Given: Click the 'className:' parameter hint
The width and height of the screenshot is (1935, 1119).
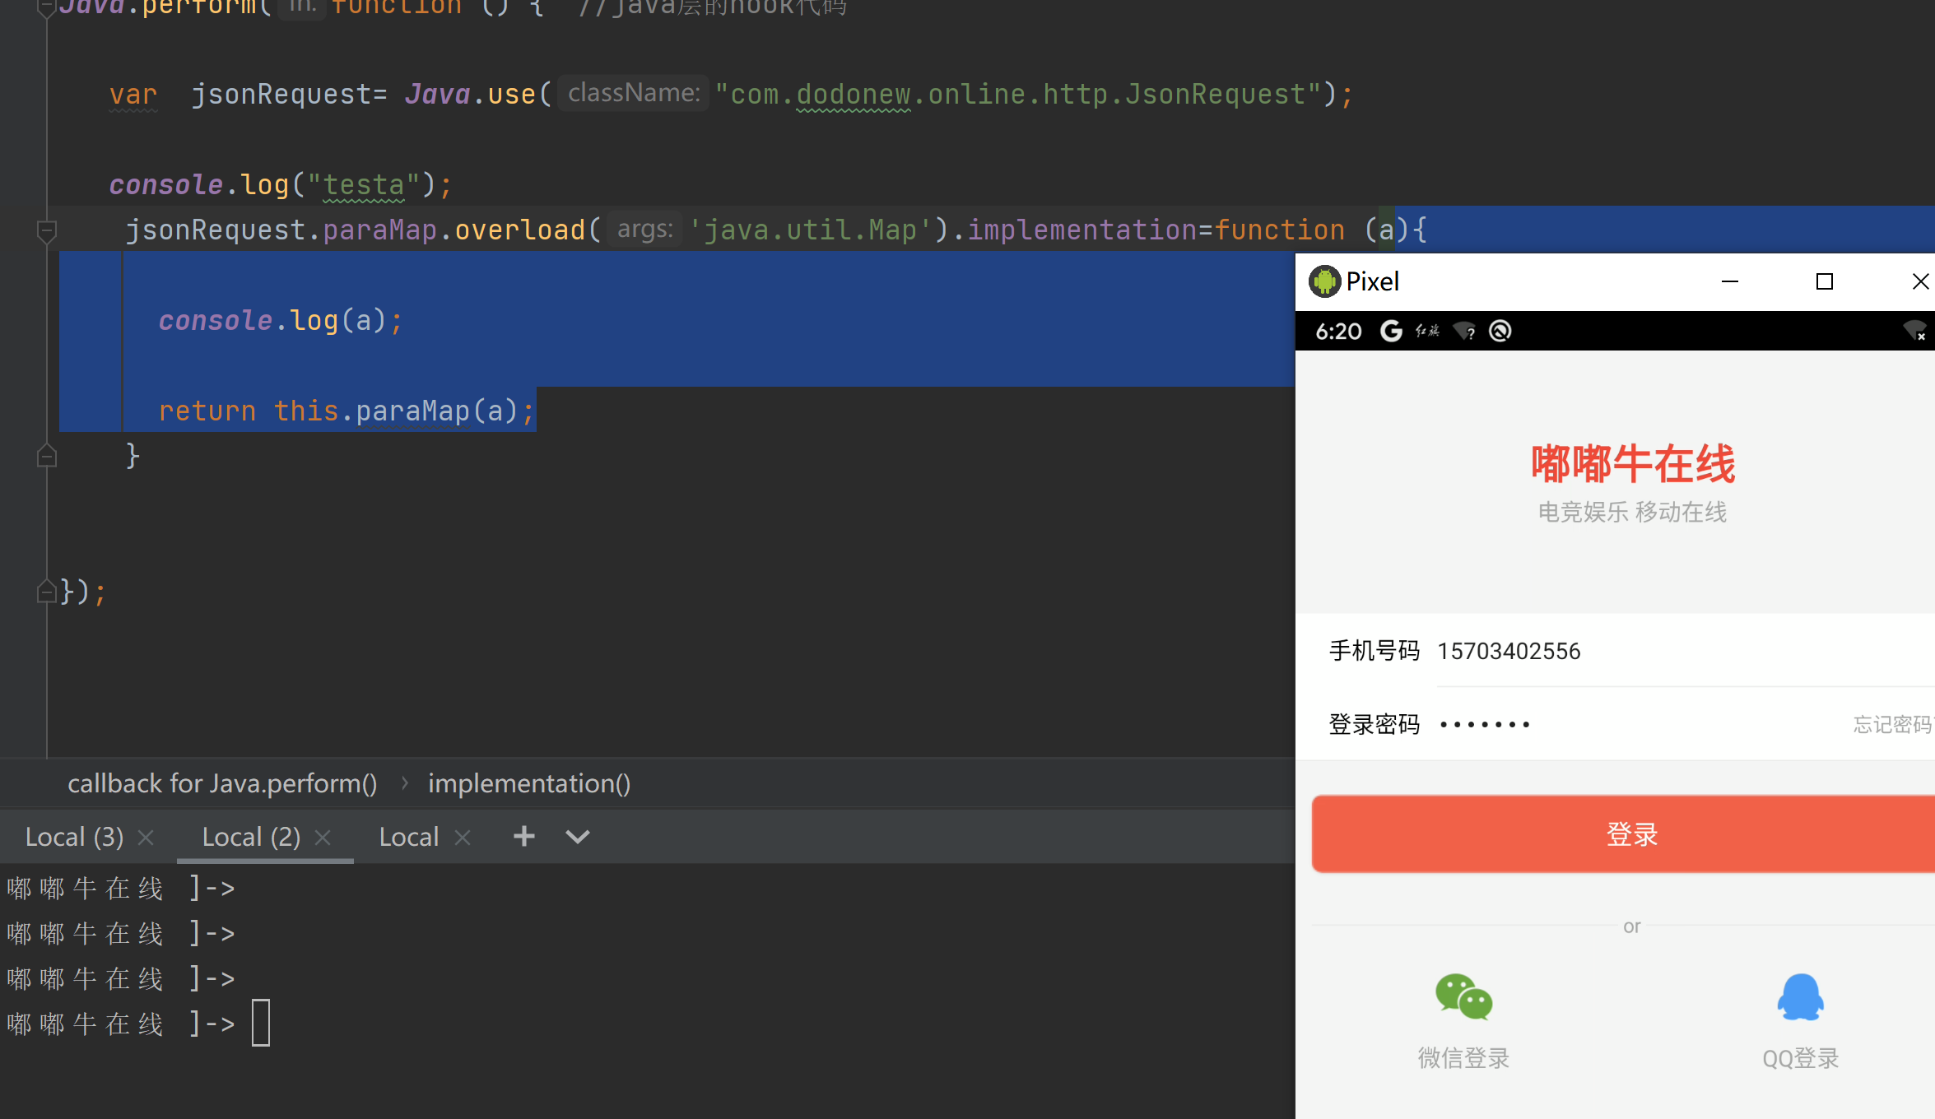Looking at the screenshot, I should tap(634, 93).
